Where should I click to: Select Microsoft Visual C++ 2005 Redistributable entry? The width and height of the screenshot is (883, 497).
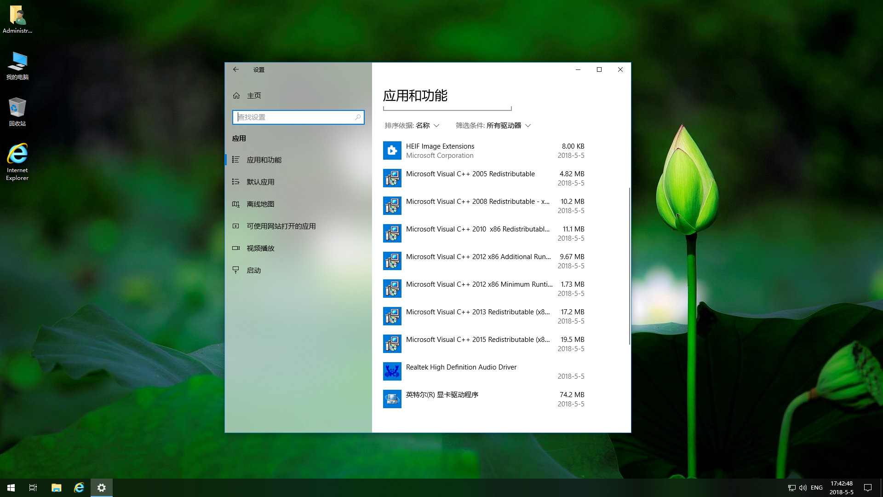(x=484, y=178)
